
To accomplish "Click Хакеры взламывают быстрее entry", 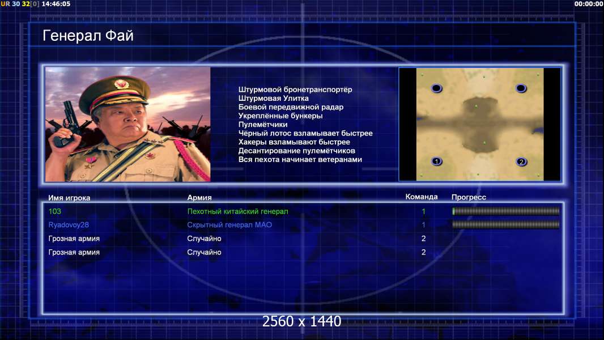I will [294, 142].
